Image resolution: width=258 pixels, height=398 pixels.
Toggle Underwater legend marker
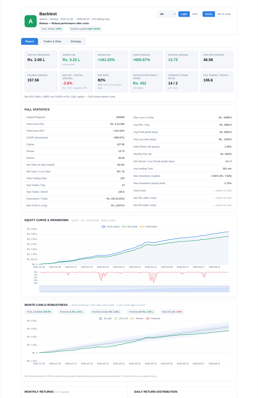coord(142,227)
